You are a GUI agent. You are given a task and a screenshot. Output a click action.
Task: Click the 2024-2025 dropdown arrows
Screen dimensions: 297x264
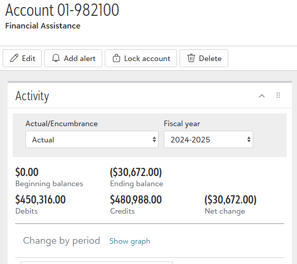249,139
